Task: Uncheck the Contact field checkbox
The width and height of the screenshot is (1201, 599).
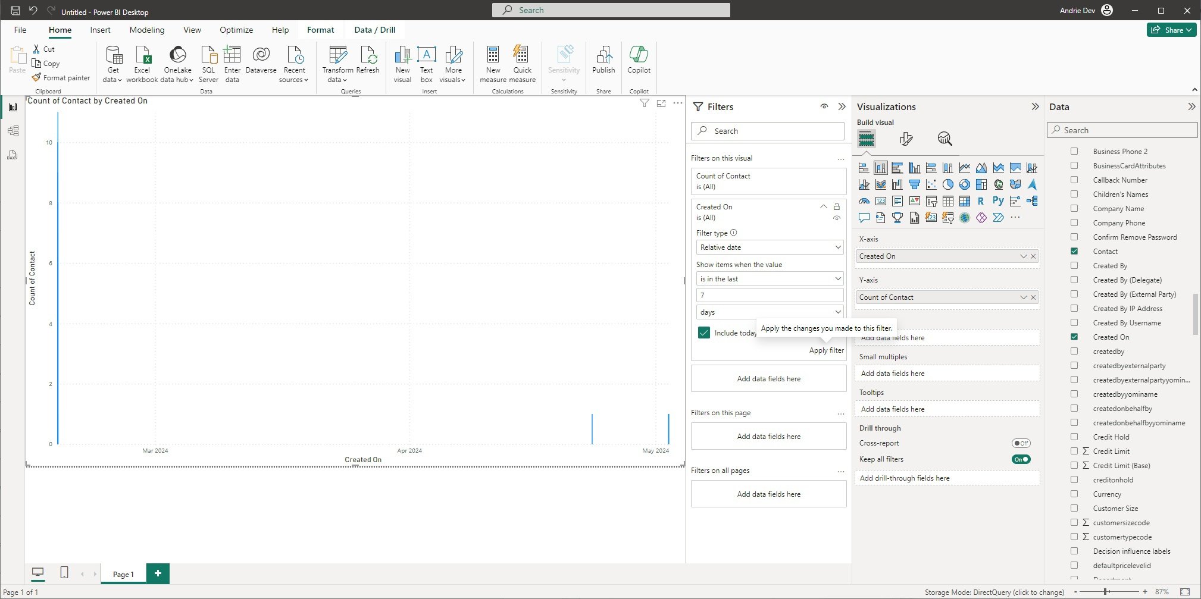Action: [1074, 251]
